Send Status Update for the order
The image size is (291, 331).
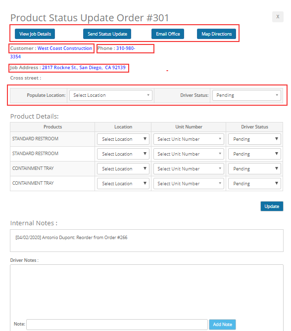point(107,34)
